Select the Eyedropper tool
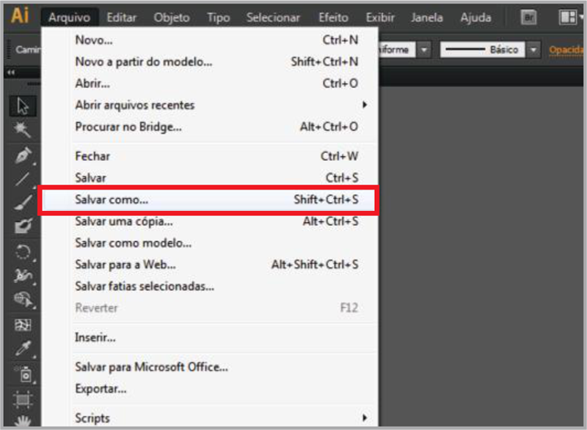 pos(23,349)
